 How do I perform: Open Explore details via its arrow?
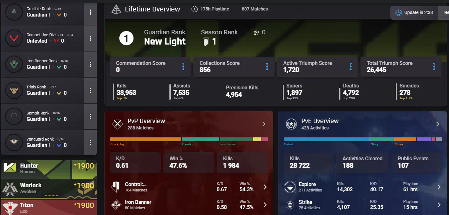[x=439, y=187]
